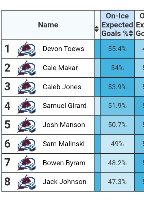The width and height of the screenshot is (144, 200).
Task: Click Avalanche logo beside Devon Toews
Action: coord(27,49)
